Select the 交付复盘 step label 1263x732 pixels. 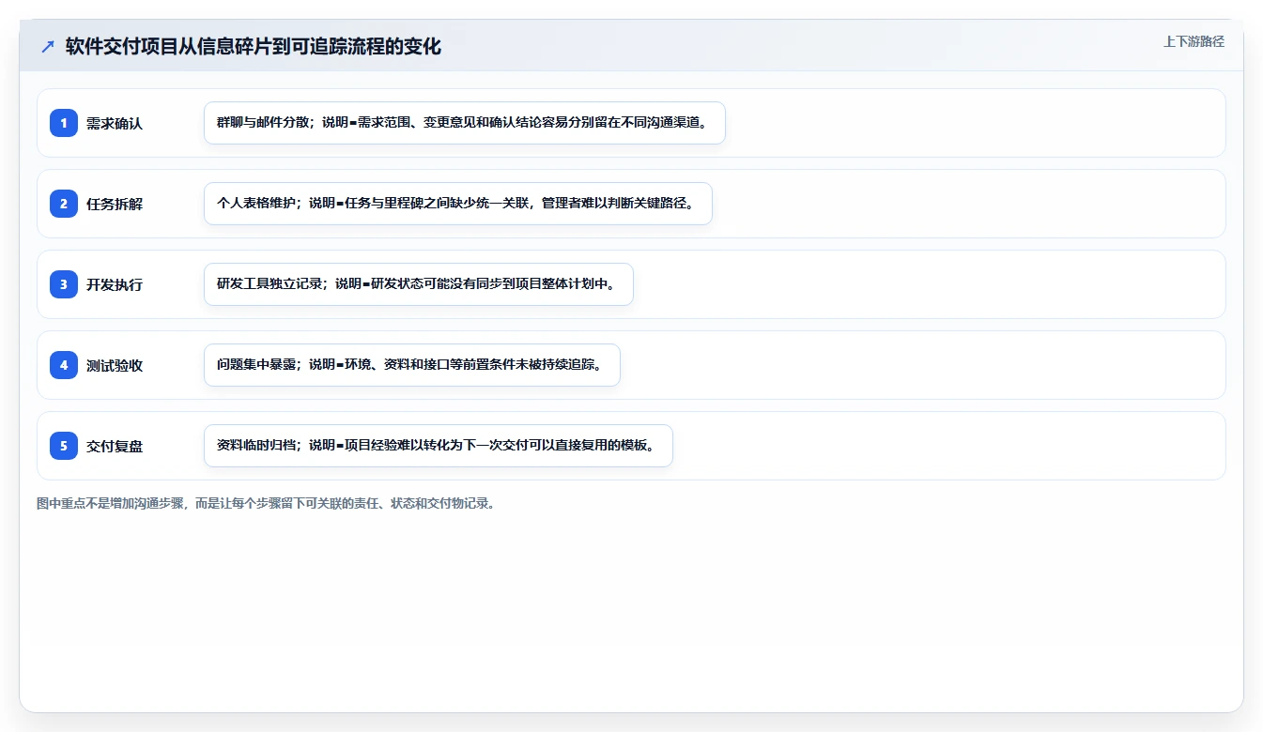pos(115,446)
